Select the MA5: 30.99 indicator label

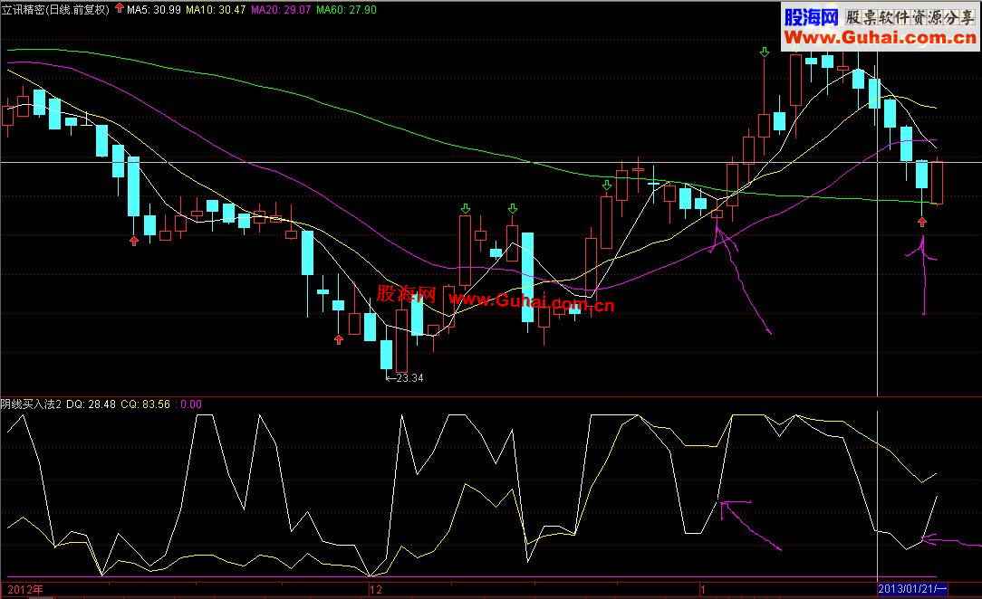tap(154, 9)
